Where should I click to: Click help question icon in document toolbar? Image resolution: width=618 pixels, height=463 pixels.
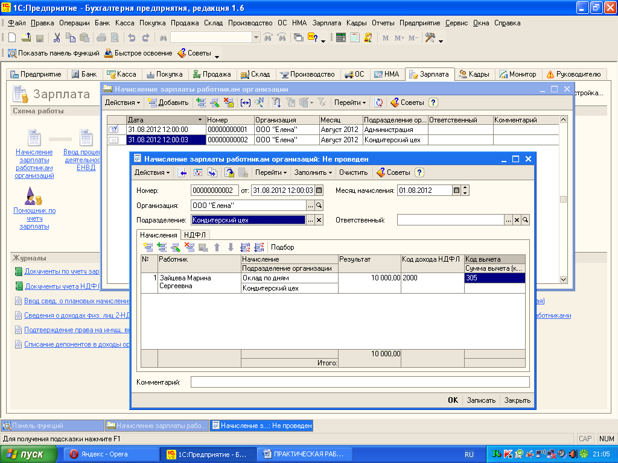[419, 172]
